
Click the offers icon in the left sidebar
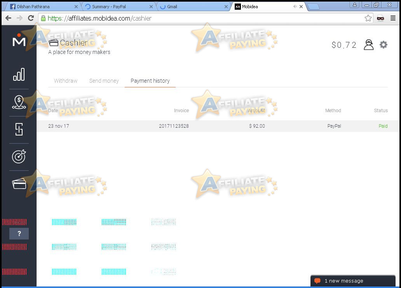click(19, 130)
